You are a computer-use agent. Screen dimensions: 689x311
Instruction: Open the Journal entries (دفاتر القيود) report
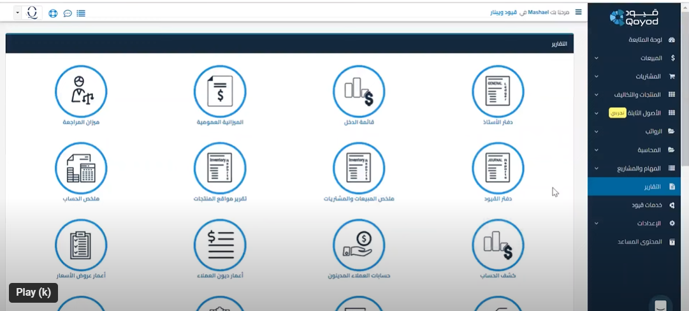coord(498,168)
